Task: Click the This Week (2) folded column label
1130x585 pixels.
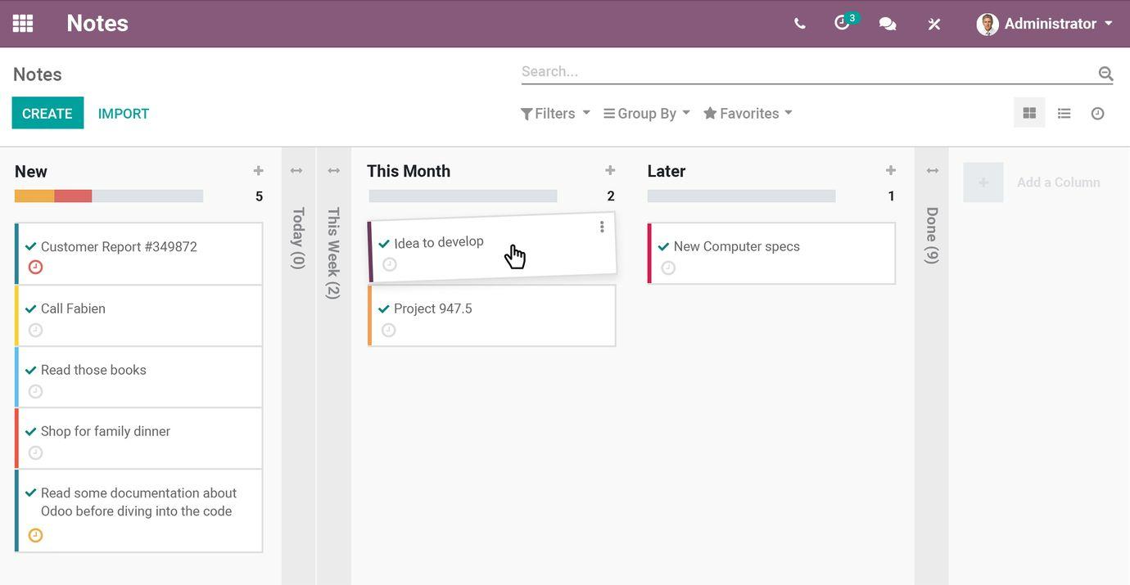Action: click(x=333, y=254)
